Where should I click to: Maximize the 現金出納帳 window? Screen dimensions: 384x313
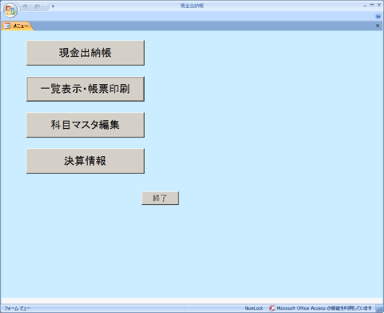[x=372, y=6]
